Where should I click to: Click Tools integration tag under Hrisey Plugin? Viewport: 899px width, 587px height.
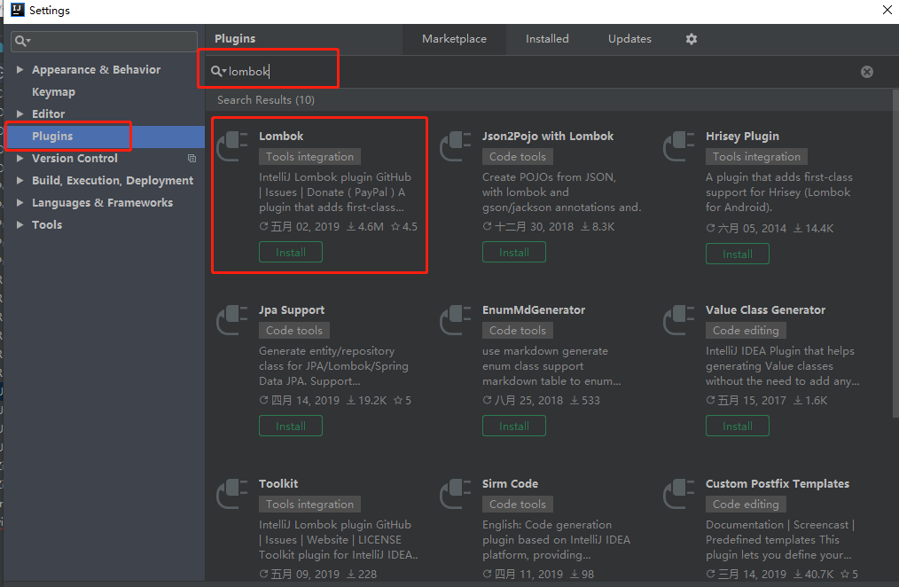[756, 156]
